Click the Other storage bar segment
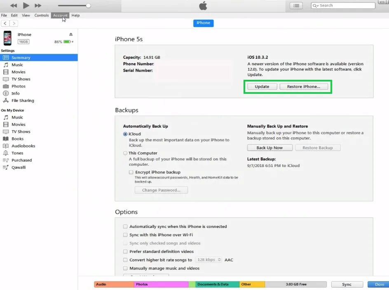The image size is (389, 290). coord(252,284)
